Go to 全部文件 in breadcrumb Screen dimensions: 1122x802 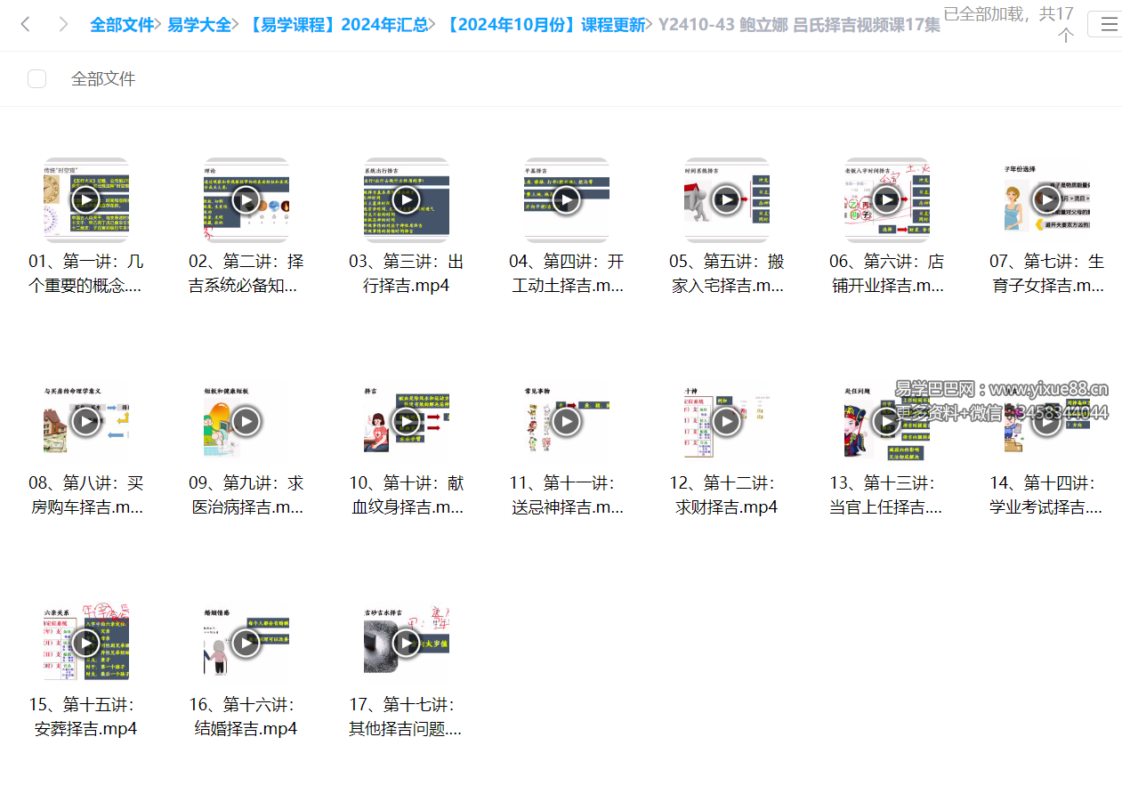point(122,25)
